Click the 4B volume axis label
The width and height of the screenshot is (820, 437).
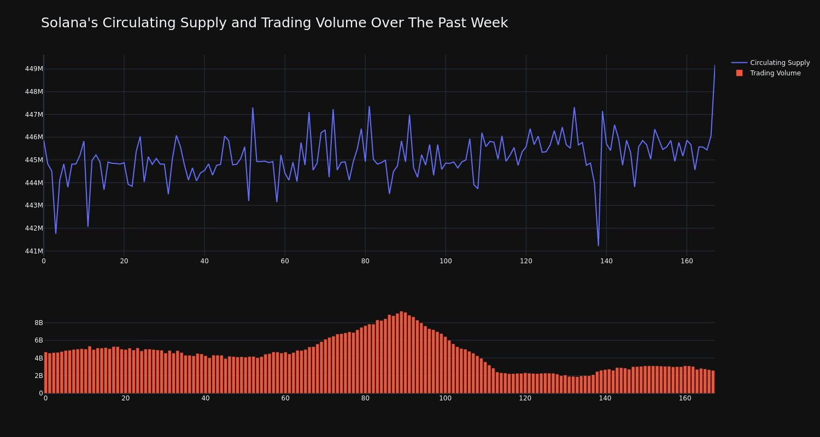[x=38, y=358]
